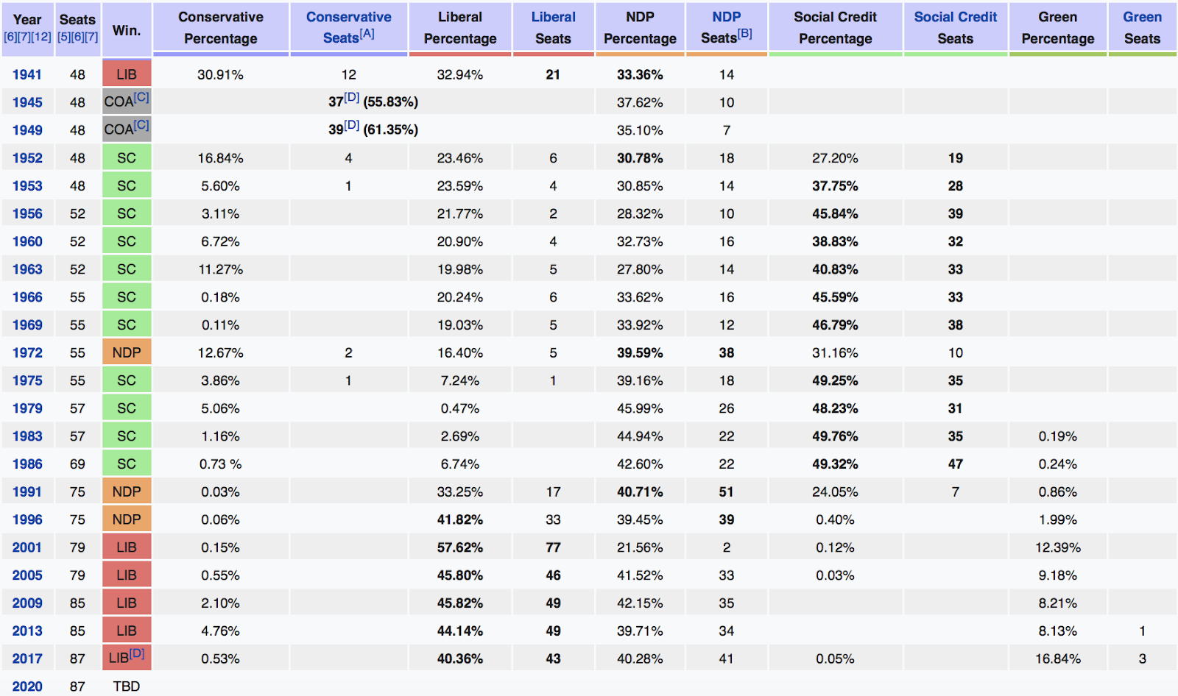The image size is (1178, 696).
Task: Select the 33.36% NDP percentage cell
Action: click(640, 74)
